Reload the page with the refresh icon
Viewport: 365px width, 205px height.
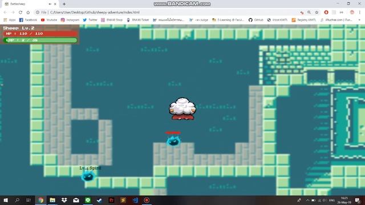click(21, 13)
